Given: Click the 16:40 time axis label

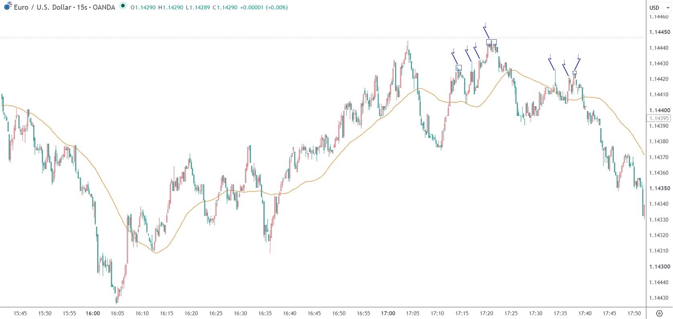Looking at the screenshot, I should click(x=290, y=313).
